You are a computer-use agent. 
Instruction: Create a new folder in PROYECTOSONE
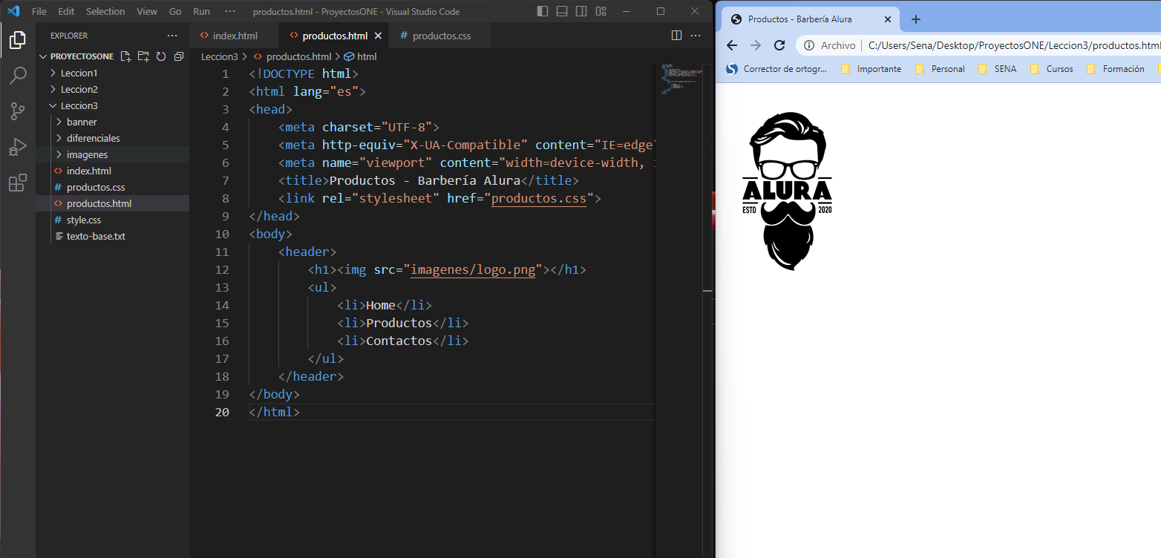143,56
